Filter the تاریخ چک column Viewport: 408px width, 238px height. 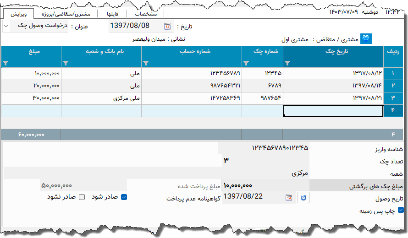[x=287, y=63]
